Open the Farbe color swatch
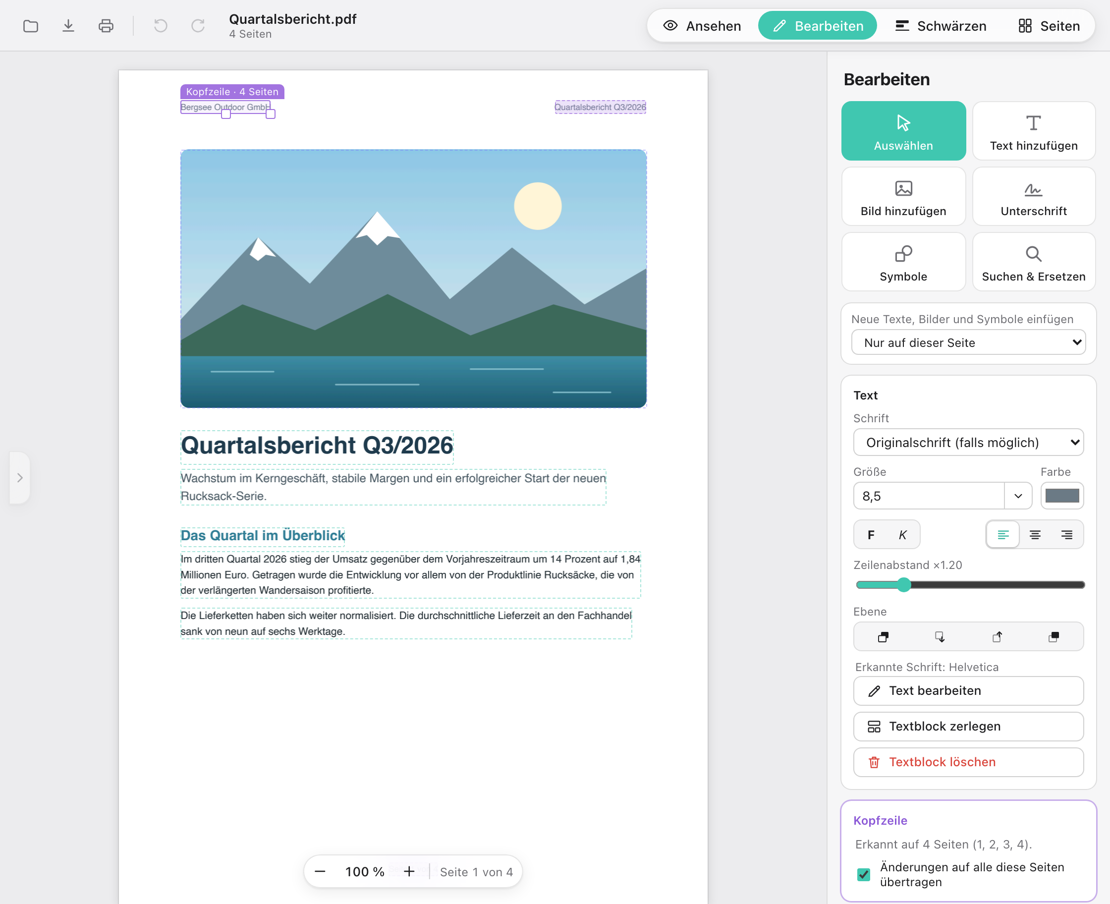 coord(1062,496)
